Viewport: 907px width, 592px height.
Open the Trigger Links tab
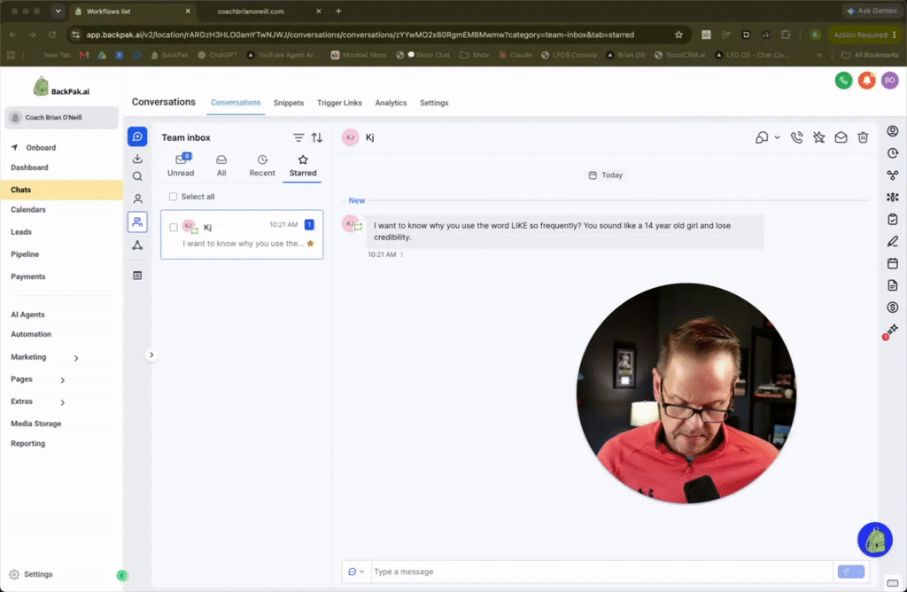(339, 103)
